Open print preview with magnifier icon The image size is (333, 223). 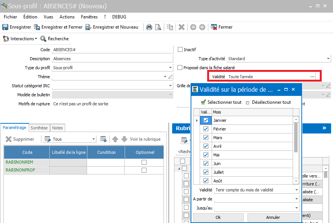tap(158, 27)
